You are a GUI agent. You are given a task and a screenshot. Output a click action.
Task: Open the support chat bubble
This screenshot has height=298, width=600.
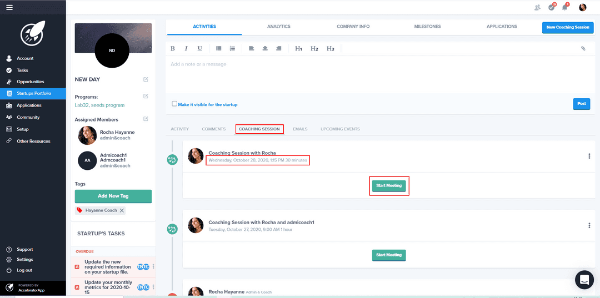click(x=584, y=280)
